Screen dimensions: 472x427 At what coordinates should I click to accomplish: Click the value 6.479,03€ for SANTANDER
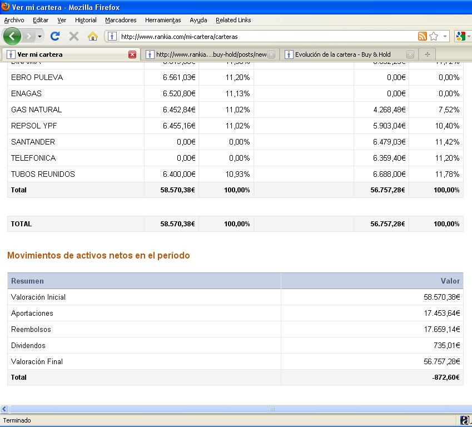coord(389,142)
